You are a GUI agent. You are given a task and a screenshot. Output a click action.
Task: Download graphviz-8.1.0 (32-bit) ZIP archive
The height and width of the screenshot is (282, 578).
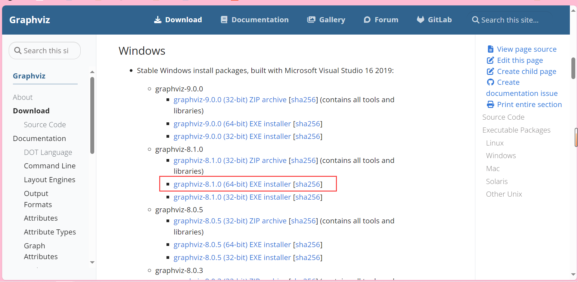click(230, 160)
